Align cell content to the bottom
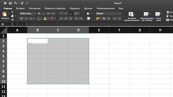Screen dimensions: 173x97 click(71, 13)
